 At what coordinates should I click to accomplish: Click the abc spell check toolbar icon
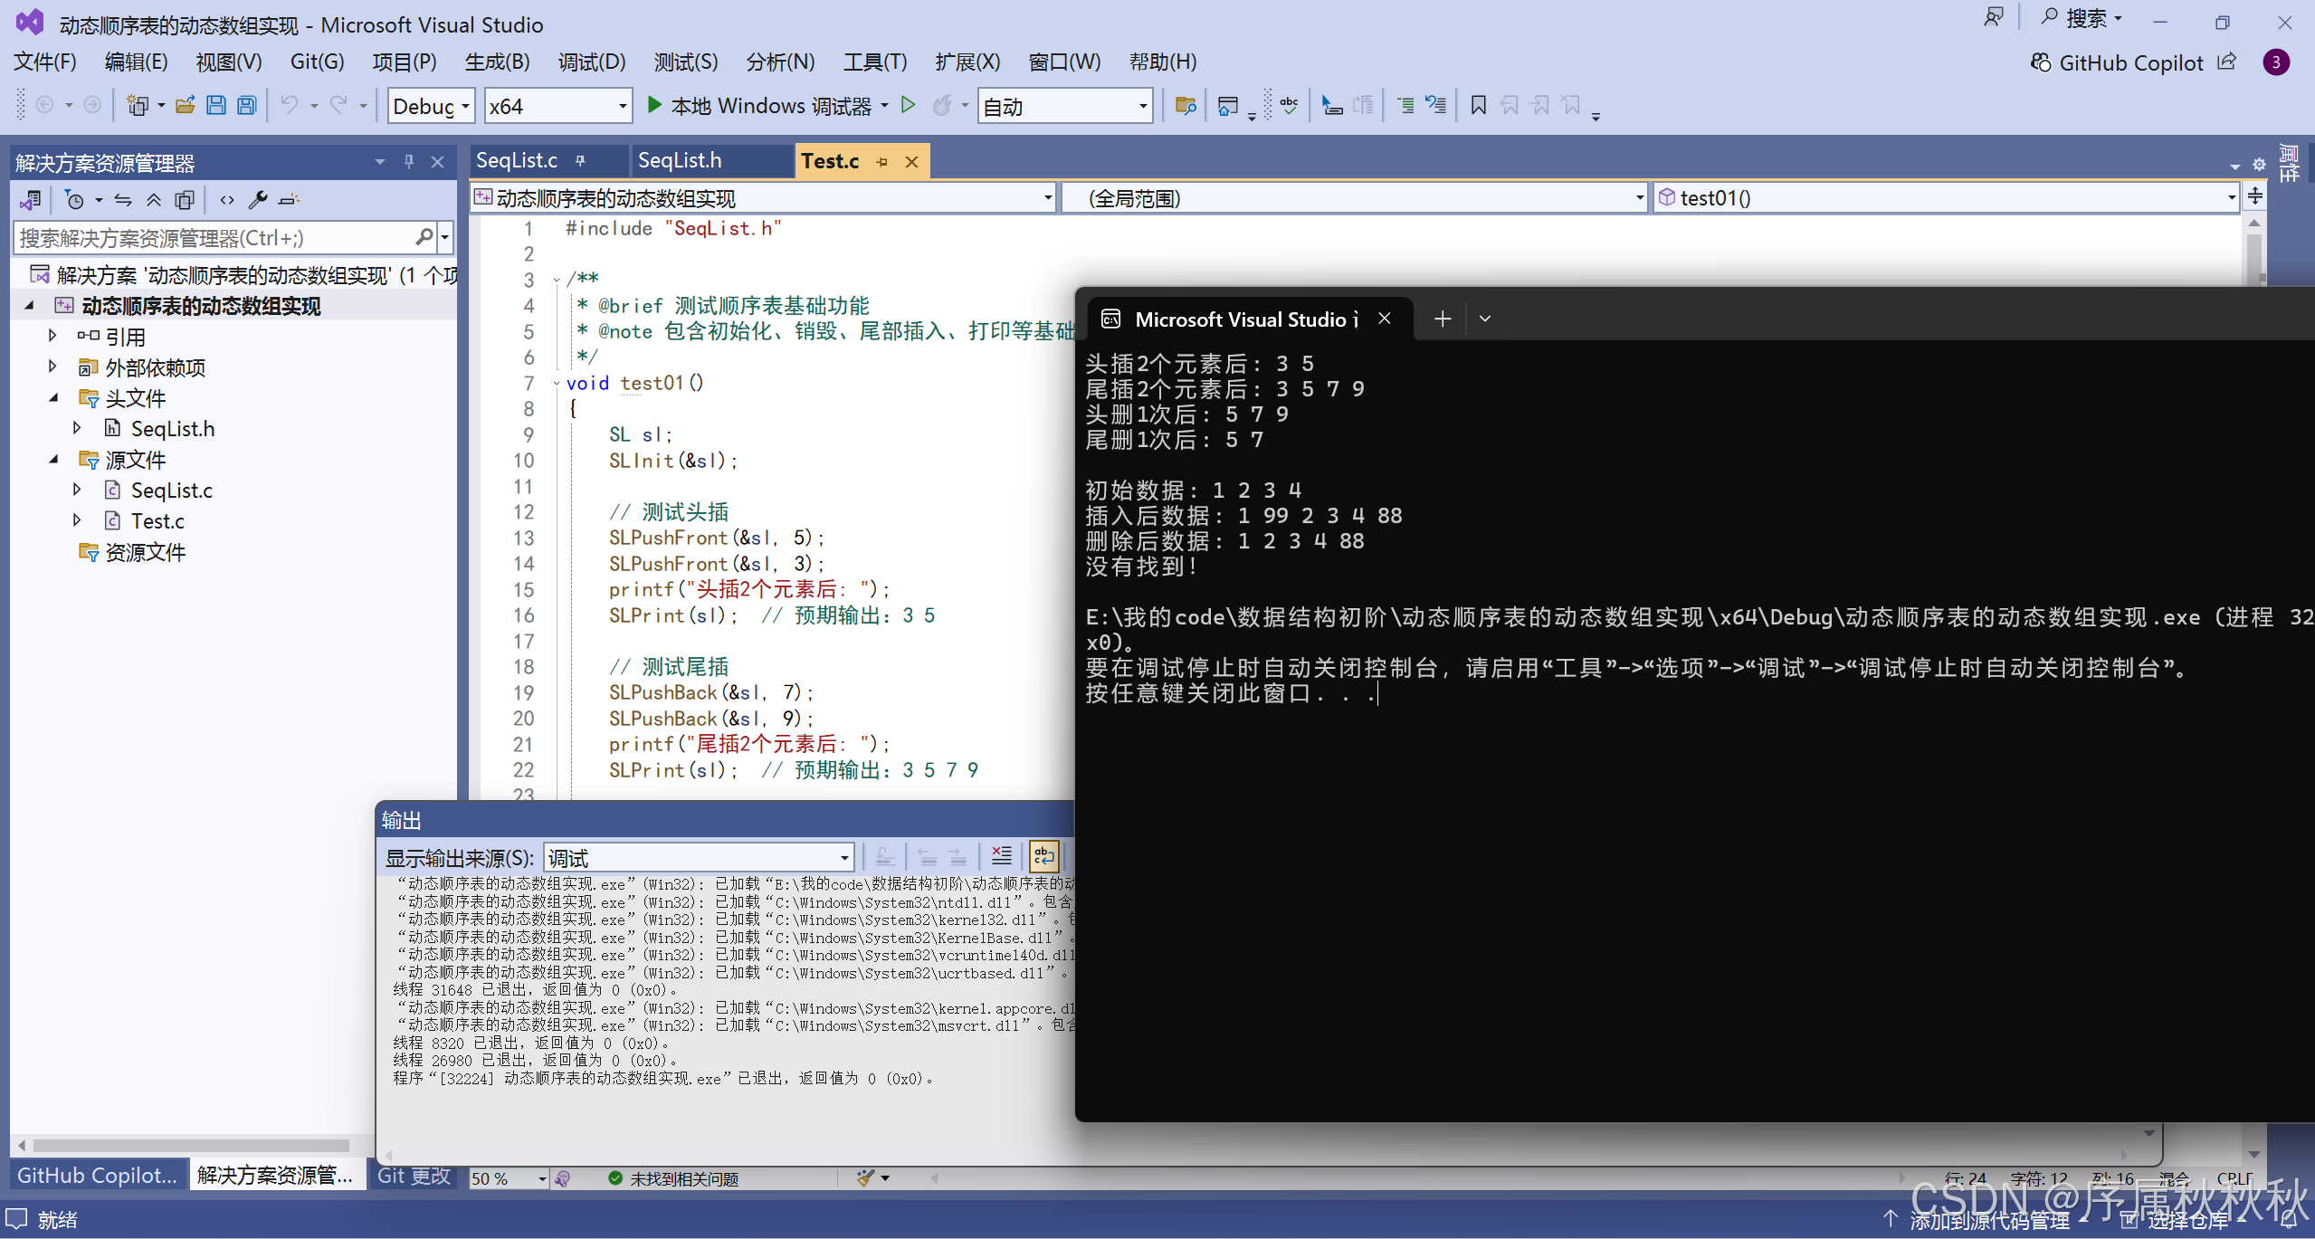tap(1289, 106)
